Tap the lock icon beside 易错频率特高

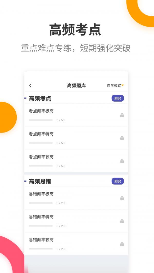pos(122,221)
